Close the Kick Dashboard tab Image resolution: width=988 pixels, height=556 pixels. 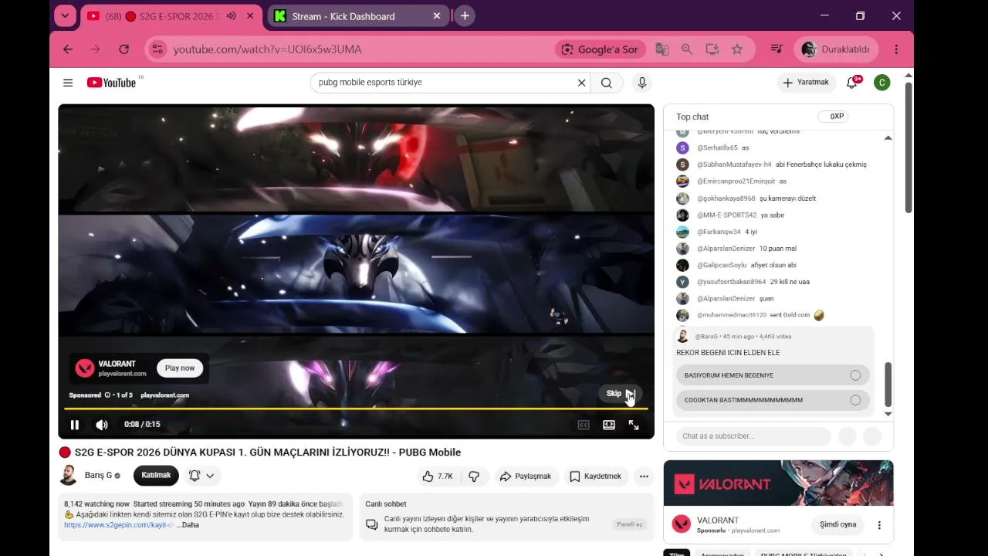click(x=437, y=16)
